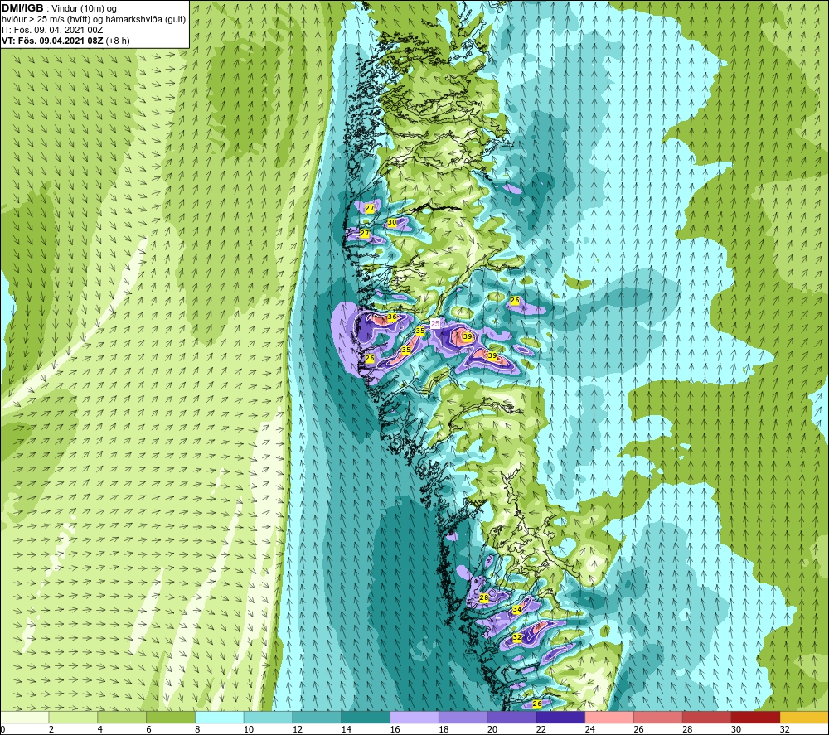
Task: Click the legend tick number '14'
Action: coord(347,729)
